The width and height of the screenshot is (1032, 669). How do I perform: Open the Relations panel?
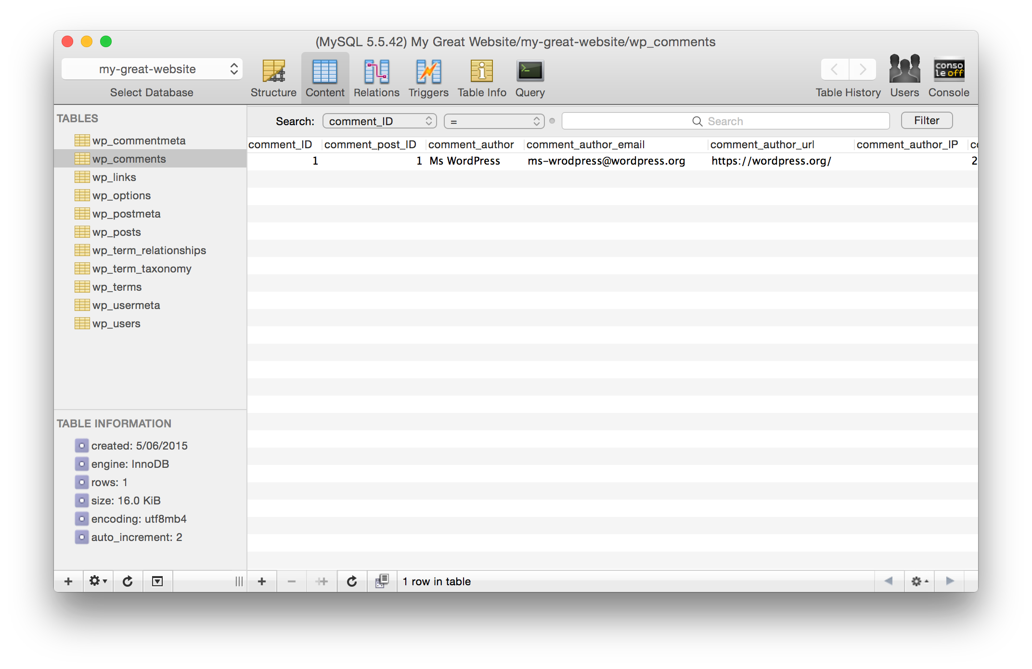pos(375,78)
